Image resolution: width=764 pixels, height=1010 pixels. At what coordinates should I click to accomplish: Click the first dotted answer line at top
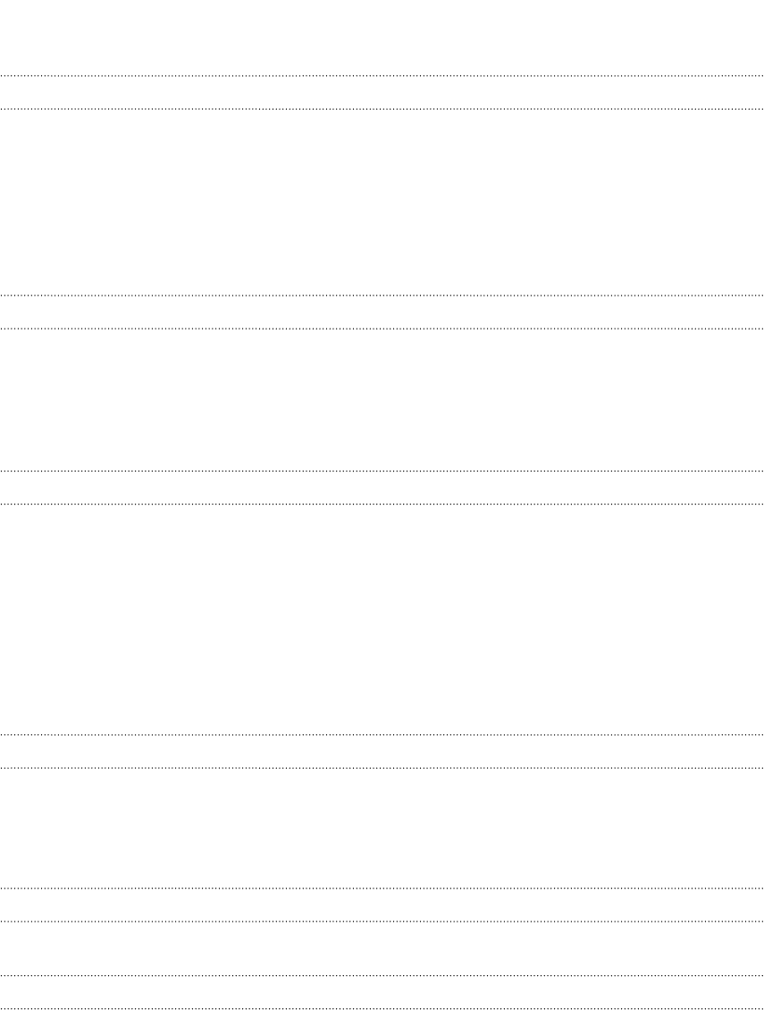382,76
